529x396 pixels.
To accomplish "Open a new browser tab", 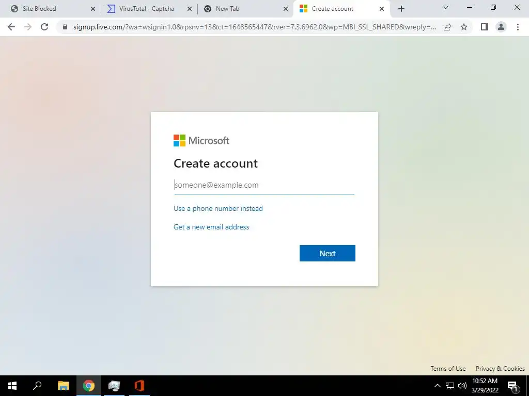I will [x=401, y=9].
